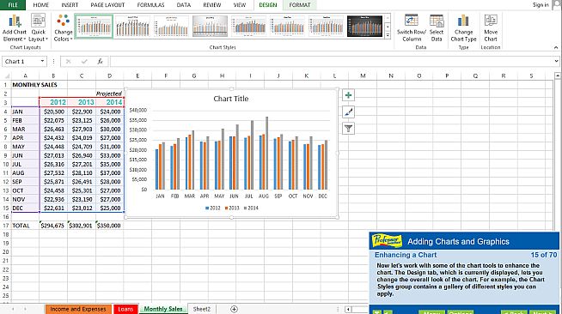The height and width of the screenshot is (314, 562).
Task: Apply the sixth chart style thumbnail
Action: coord(288,26)
